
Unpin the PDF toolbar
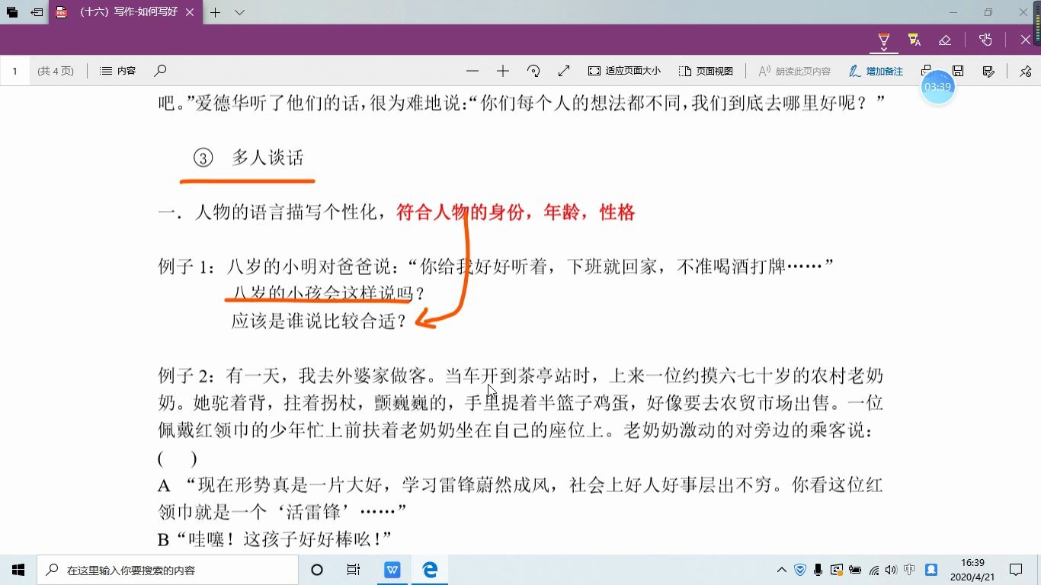coord(1026,71)
